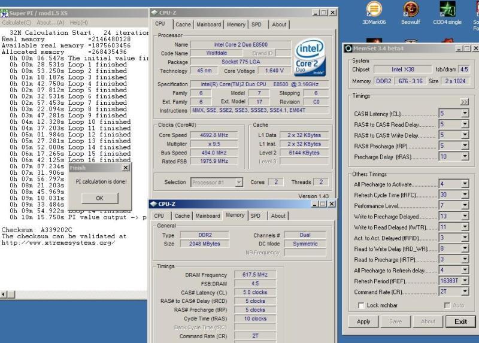Click the MemSet title bar icon

tap(348, 48)
